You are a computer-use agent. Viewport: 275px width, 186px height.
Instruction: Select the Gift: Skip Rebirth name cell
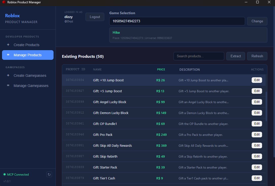[105, 156]
